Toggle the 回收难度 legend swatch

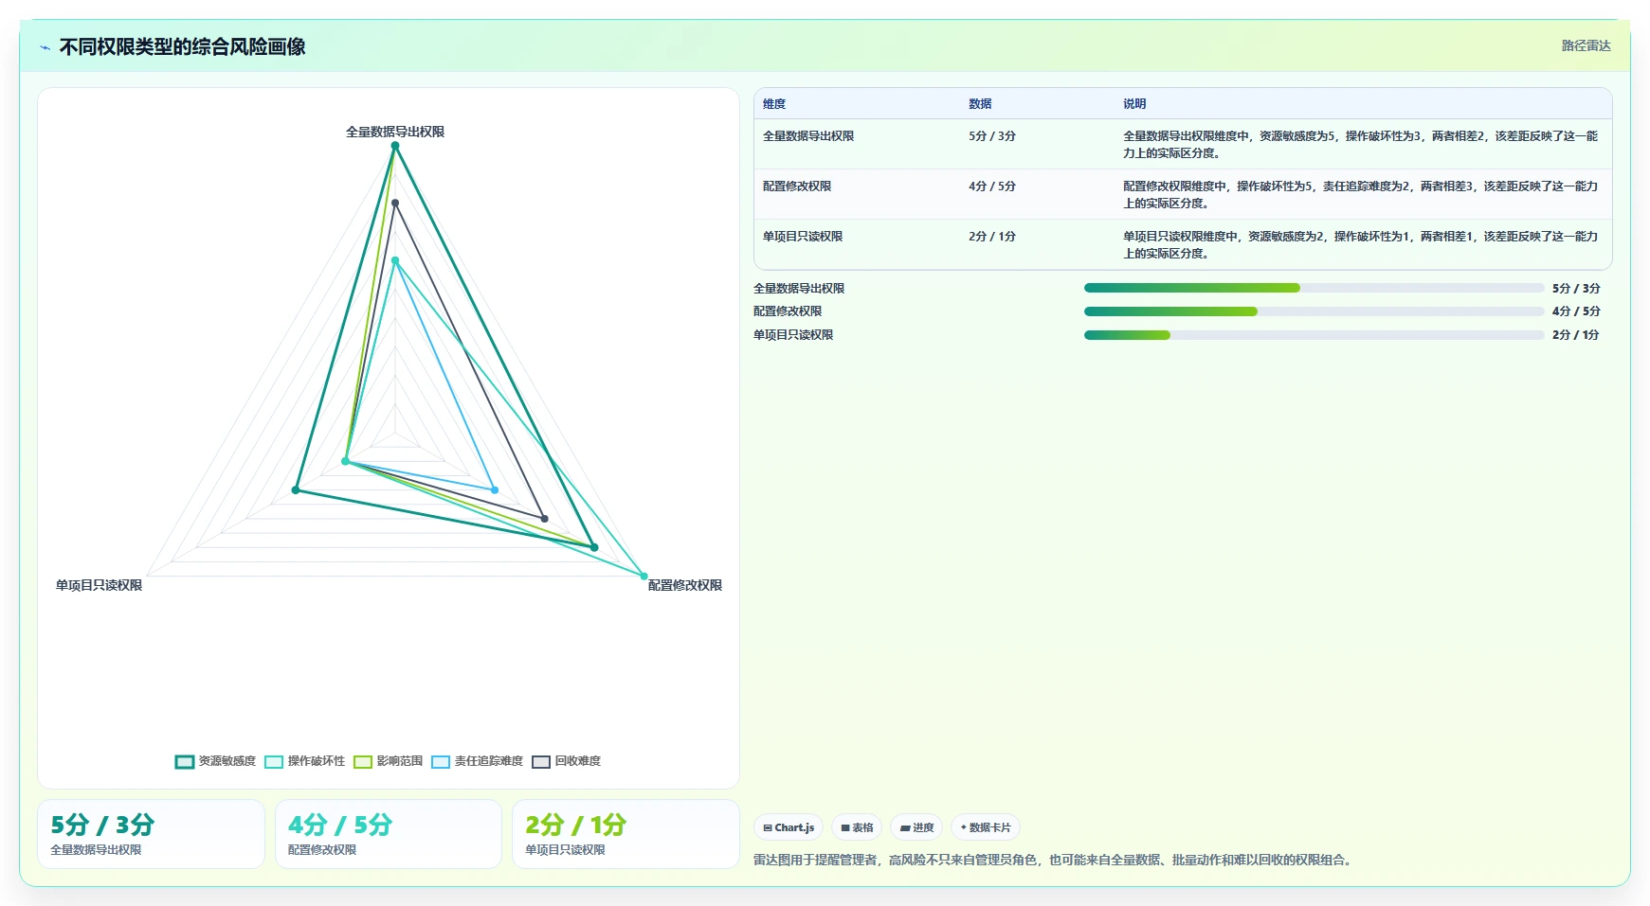coord(541,761)
